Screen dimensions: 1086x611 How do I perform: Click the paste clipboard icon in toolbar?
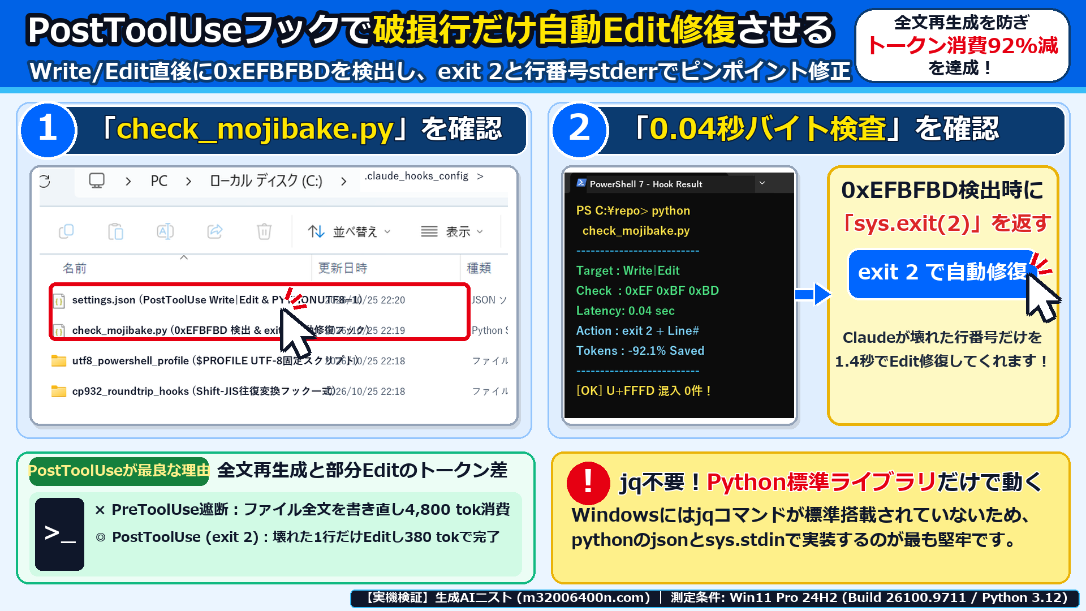coord(115,231)
